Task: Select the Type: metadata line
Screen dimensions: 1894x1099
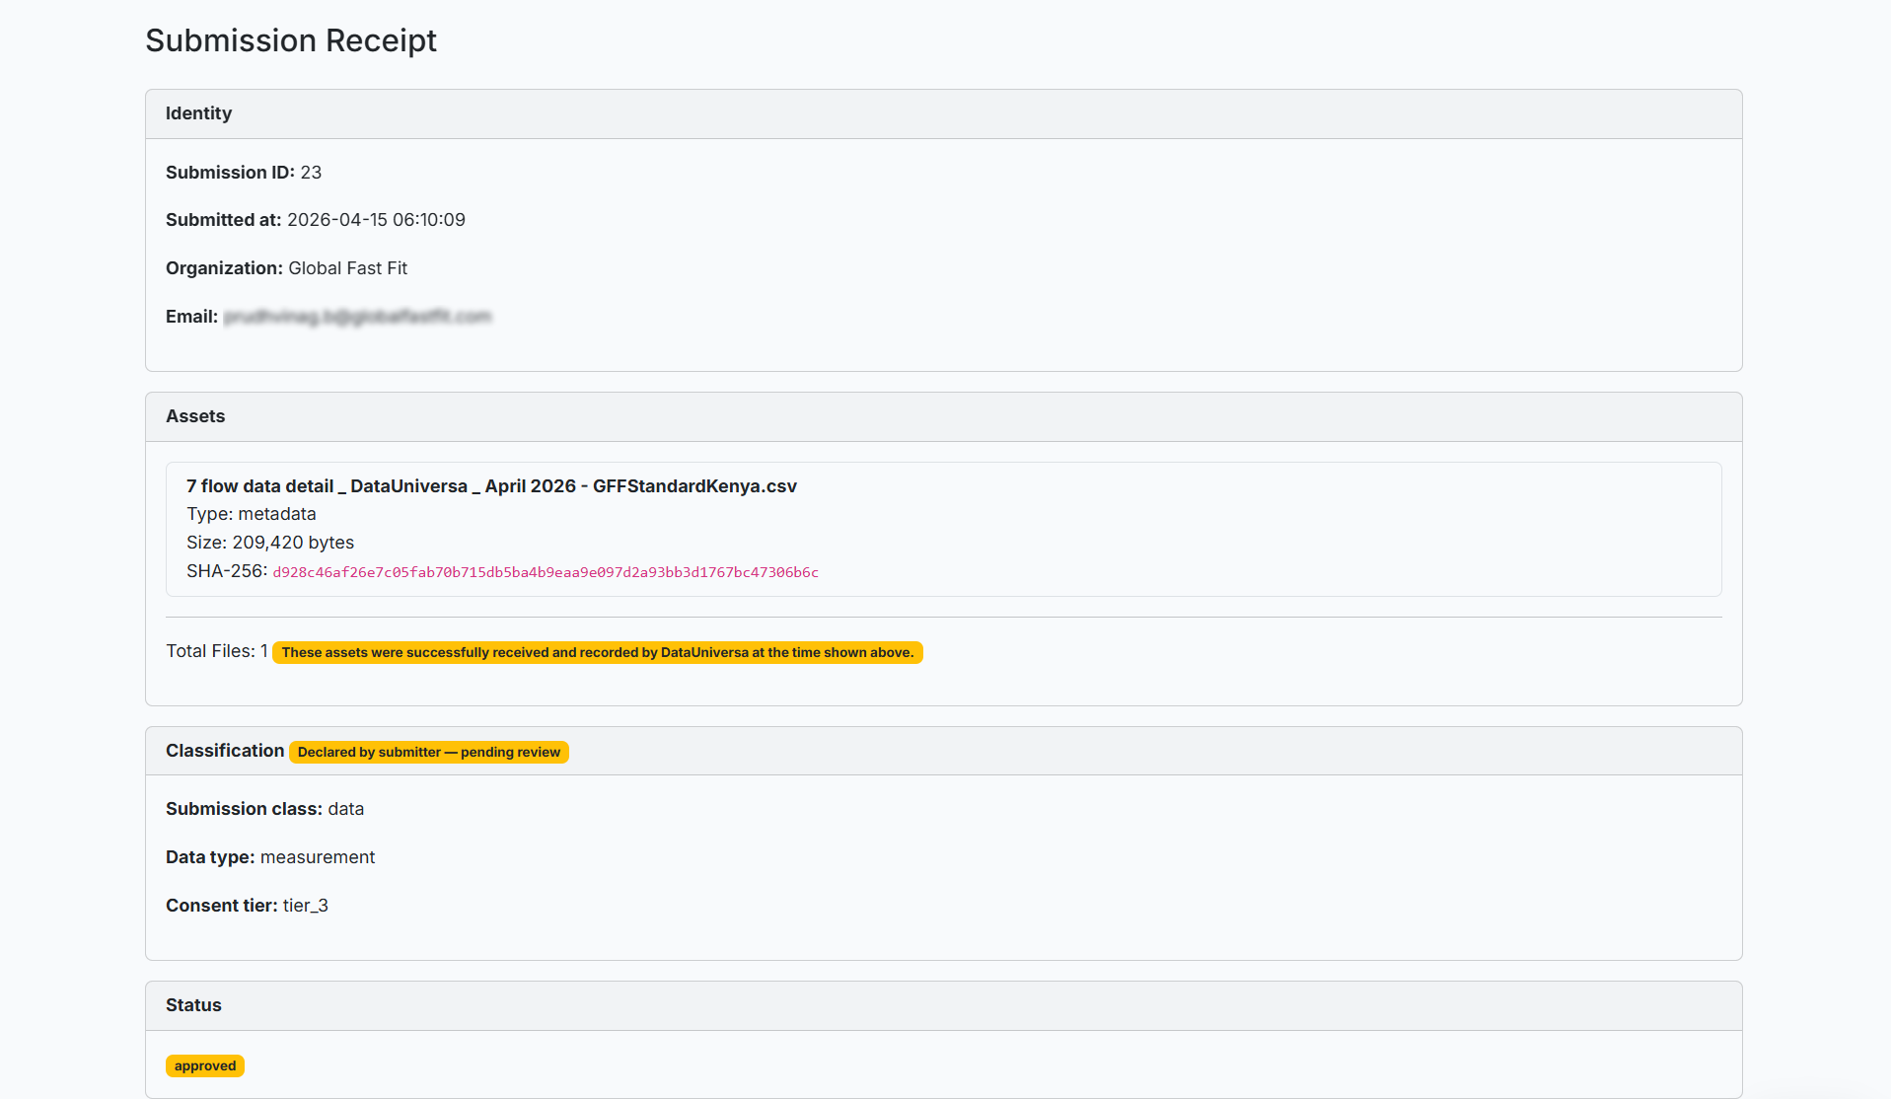Action: (252, 514)
